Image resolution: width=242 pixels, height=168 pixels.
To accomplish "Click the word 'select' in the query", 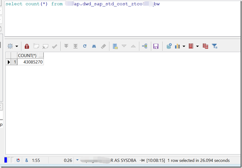I will pyautogui.click(x=14, y=4).
